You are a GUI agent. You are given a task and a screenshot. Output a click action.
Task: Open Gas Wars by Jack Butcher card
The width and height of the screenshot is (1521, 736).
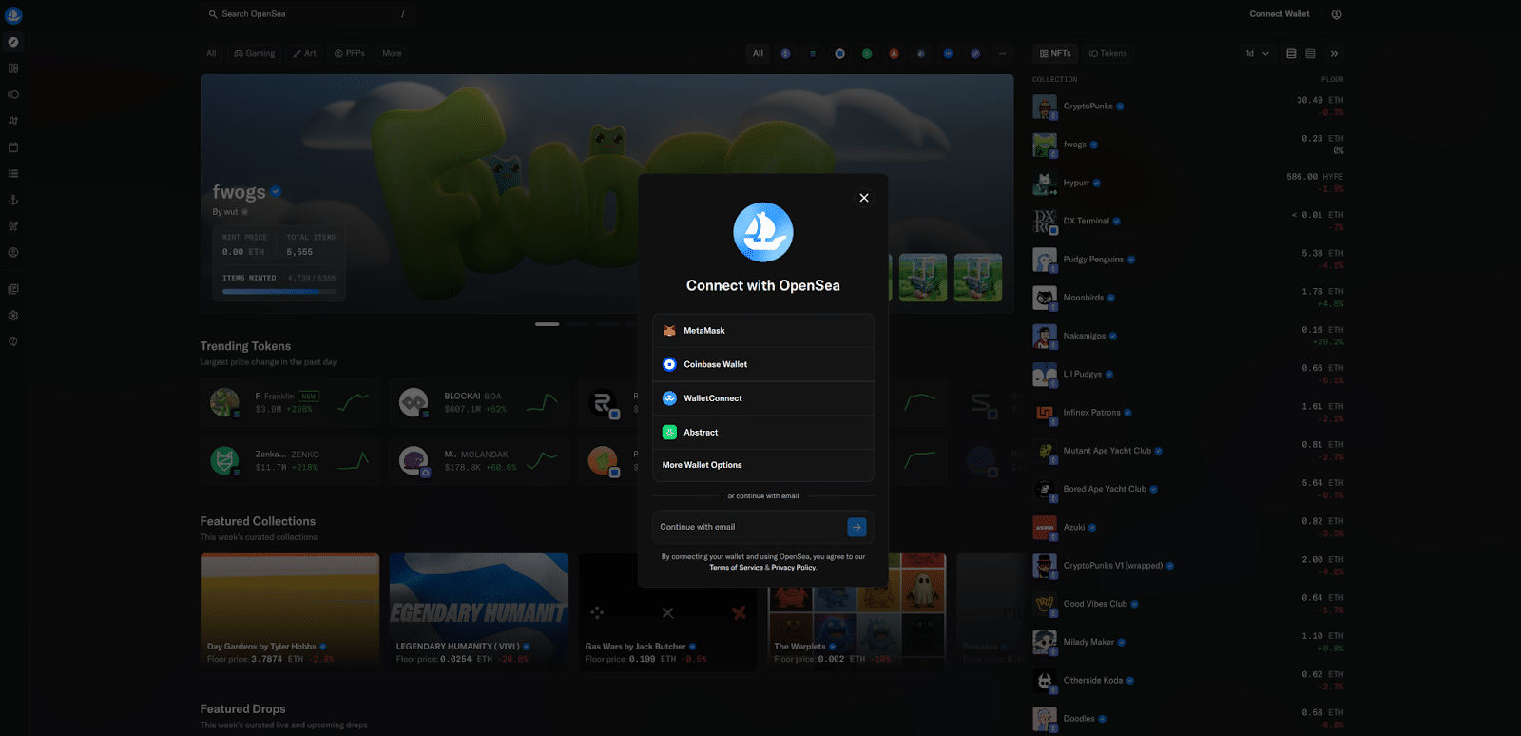click(x=668, y=612)
